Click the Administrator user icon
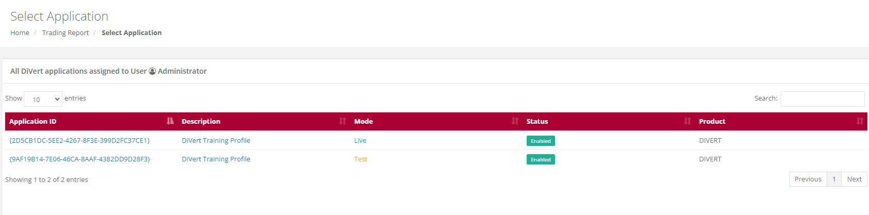Image resolution: width=869 pixels, height=215 pixels. click(x=152, y=71)
